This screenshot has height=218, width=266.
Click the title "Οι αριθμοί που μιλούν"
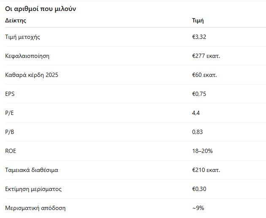click(41, 9)
